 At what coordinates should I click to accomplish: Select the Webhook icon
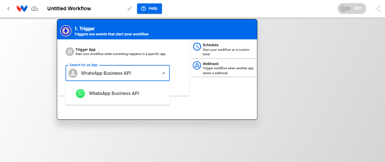coord(197,66)
